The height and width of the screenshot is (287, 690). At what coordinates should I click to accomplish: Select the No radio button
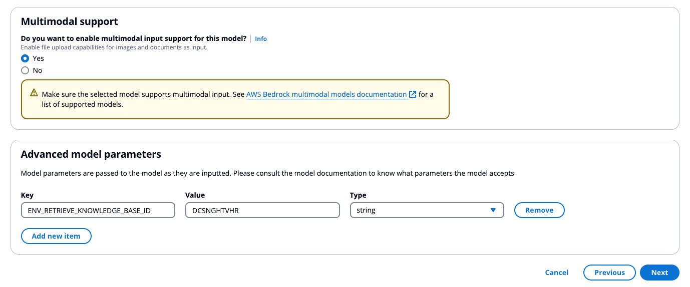(25, 70)
